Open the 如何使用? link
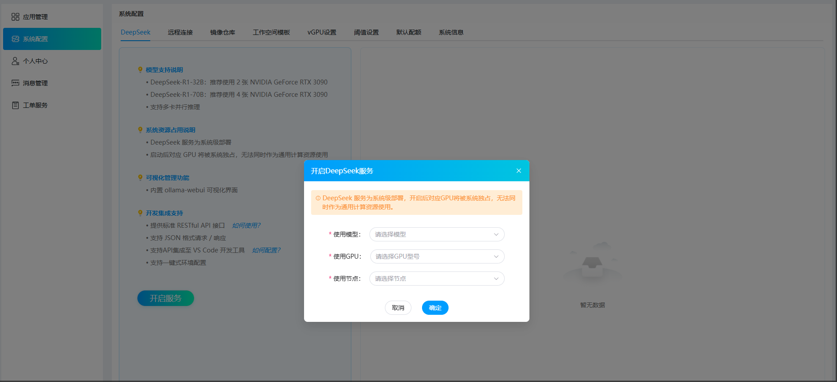837x382 pixels. 246,225
